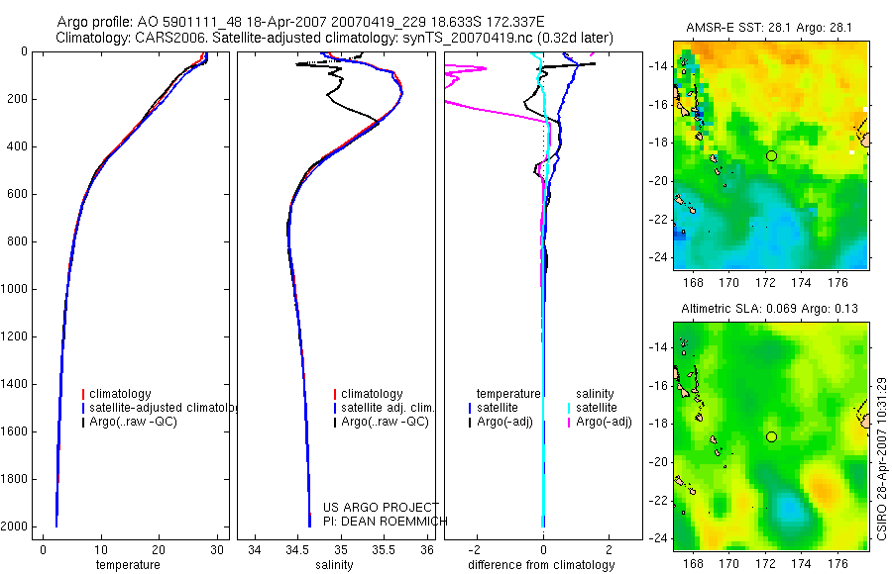This screenshot has height=574, width=892.
Task: Click the '36' tick on the salinity axis
Action: coord(427,549)
